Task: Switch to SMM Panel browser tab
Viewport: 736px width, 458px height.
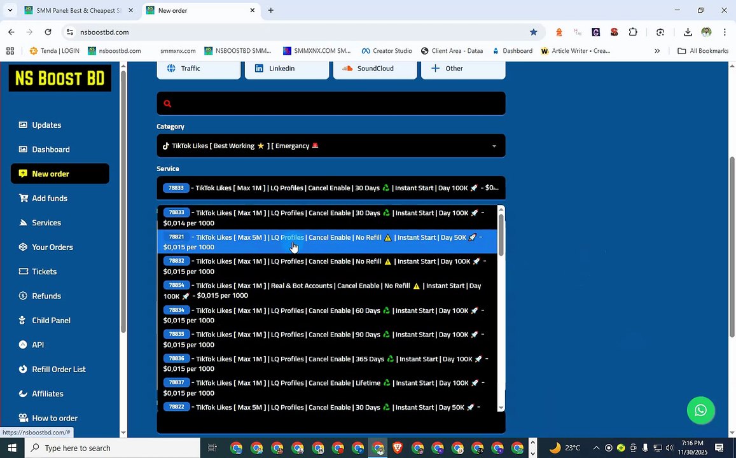Action: tap(80, 10)
